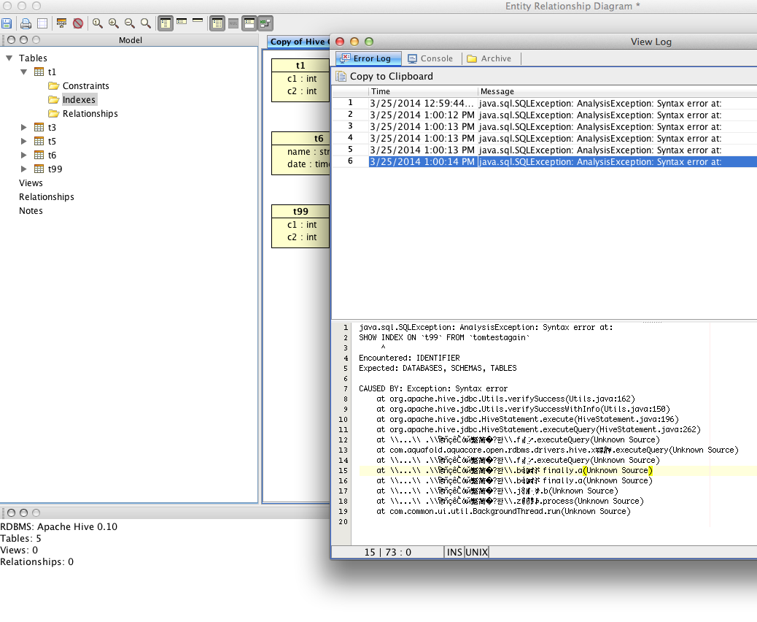Click the Print icon in toolbar
The height and width of the screenshot is (622, 757).
point(26,23)
